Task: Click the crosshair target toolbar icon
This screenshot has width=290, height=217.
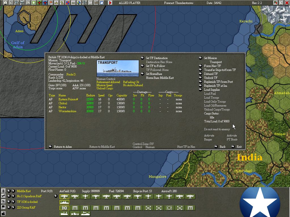Action: coord(84,3)
